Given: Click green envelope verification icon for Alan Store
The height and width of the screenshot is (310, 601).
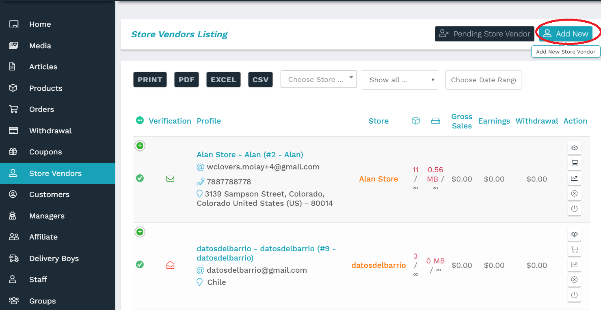Looking at the screenshot, I should [x=170, y=179].
